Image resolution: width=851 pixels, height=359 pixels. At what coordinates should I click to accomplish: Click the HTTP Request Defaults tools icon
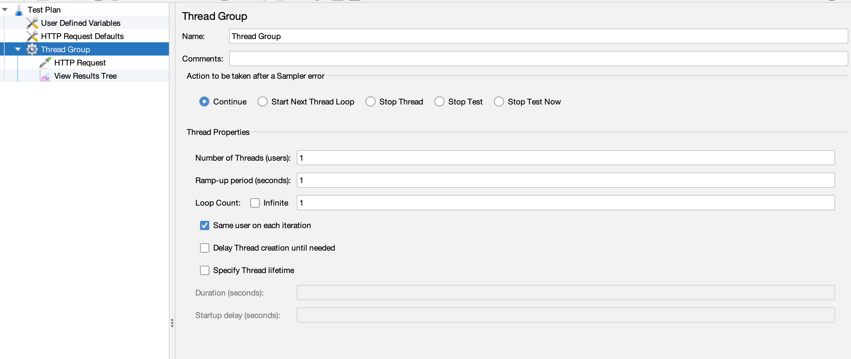click(32, 36)
